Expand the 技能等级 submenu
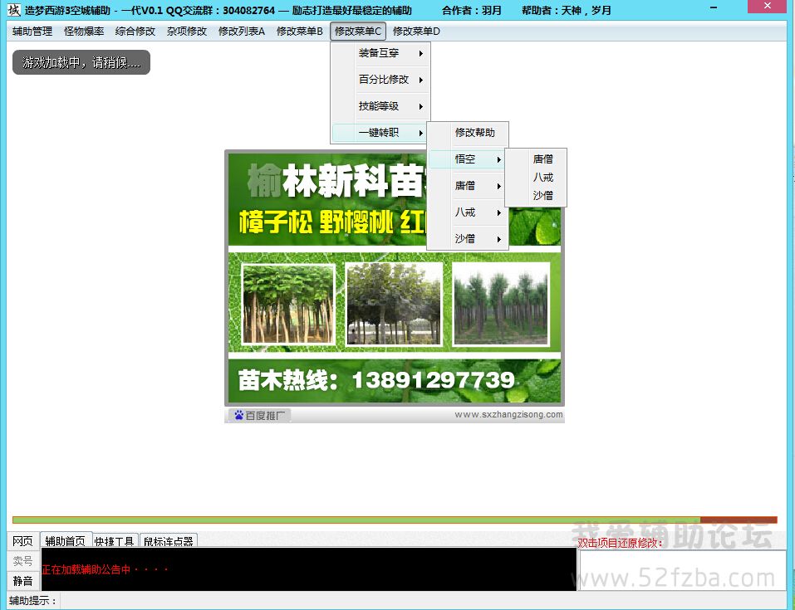This screenshot has height=610, width=795. tap(380, 106)
